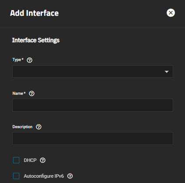Screen dimensions: 185x183
Task: Expand the Type dropdown list
Action: point(93,72)
